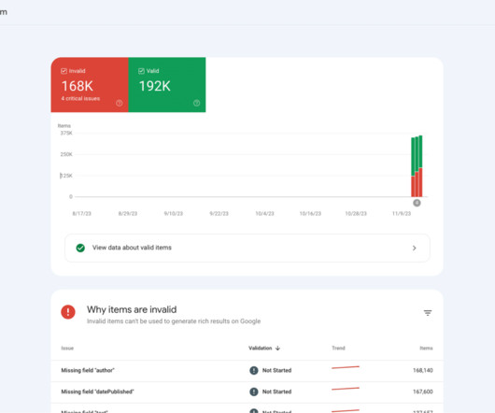Image resolution: width=495 pixels, height=413 pixels.
Task: Toggle the Invalid checkbox
Action: click(x=64, y=71)
